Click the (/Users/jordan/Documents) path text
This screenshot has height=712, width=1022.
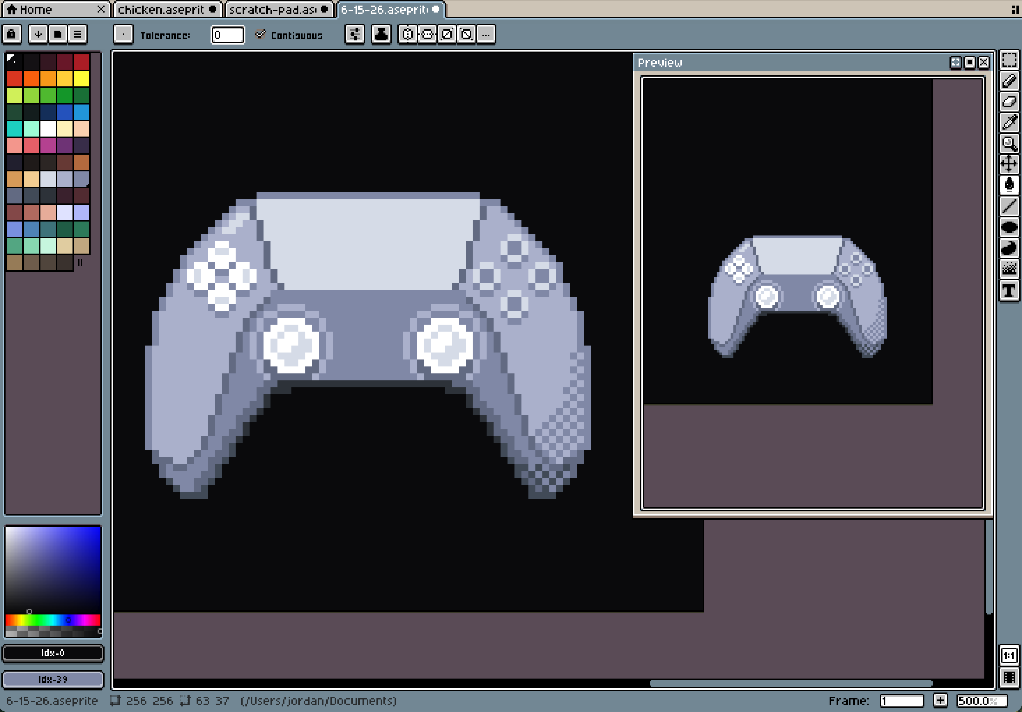(318, 701)
